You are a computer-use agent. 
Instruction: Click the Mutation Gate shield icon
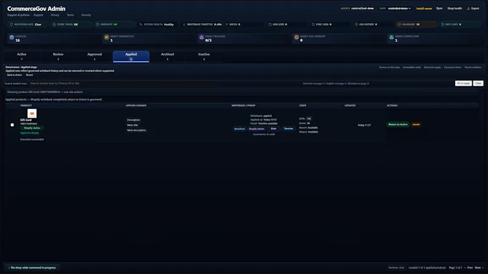point(12,24)
